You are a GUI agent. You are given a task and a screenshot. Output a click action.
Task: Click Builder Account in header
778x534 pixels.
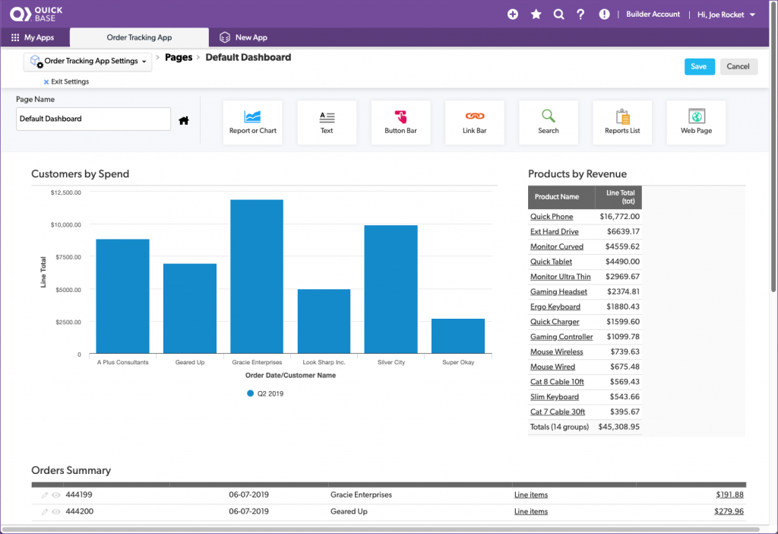point(653,14)
